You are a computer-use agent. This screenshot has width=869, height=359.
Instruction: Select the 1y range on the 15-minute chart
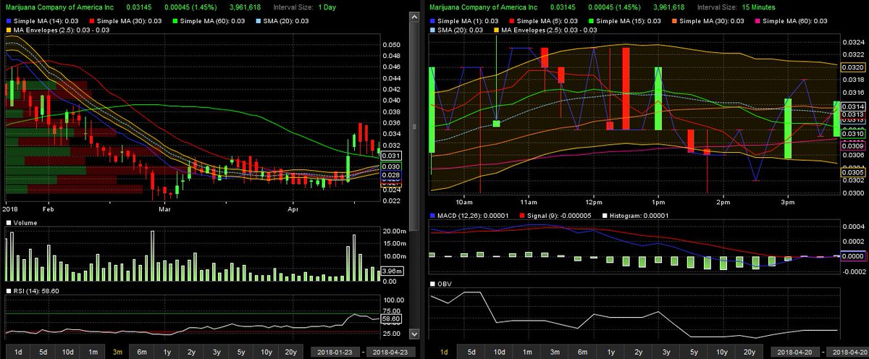point(610,352)
